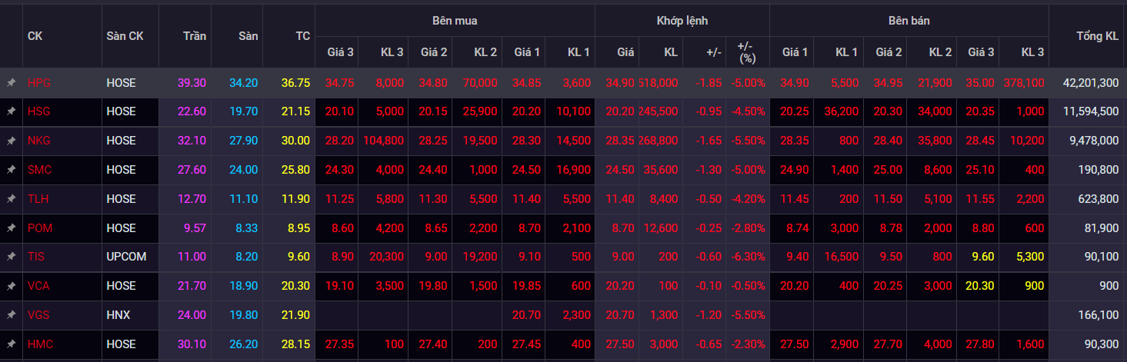Click POM ceiling price 9.57
The image size is (1127, 362).
[195, 228]
